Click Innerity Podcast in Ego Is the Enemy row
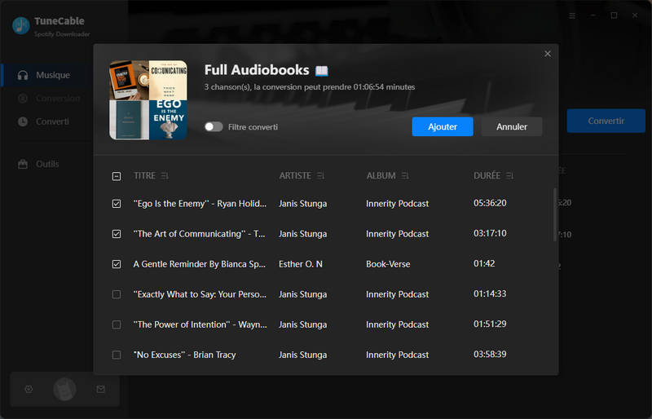The width and height of the screenshot is (652, 419). point(397,204)
